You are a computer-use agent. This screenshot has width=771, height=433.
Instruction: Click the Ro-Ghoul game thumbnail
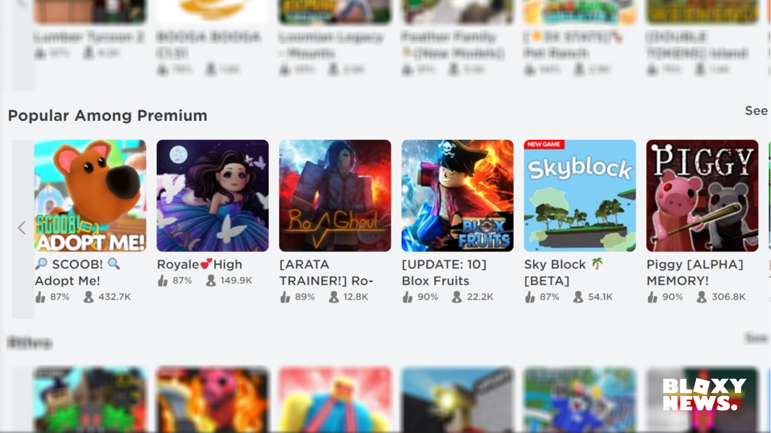335,195
